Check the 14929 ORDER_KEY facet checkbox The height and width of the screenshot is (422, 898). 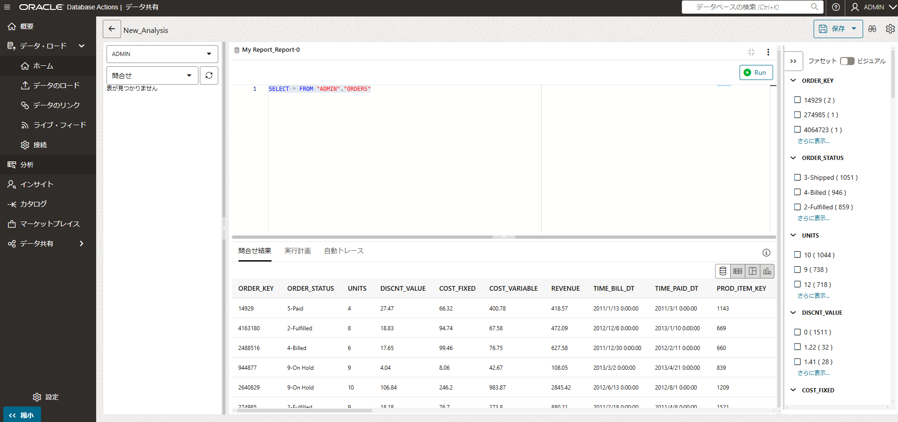tap(798, 100)
